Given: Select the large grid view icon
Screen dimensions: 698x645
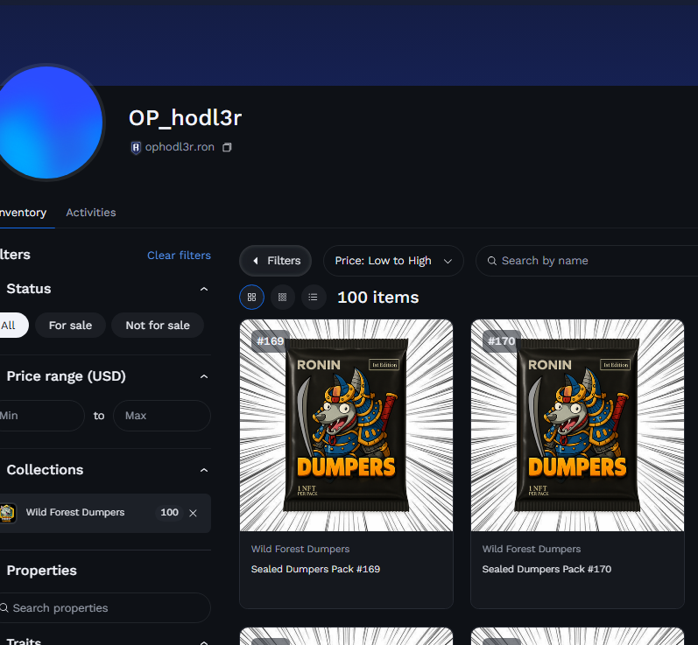Looking at the screenshot, I should coord(251,298).
